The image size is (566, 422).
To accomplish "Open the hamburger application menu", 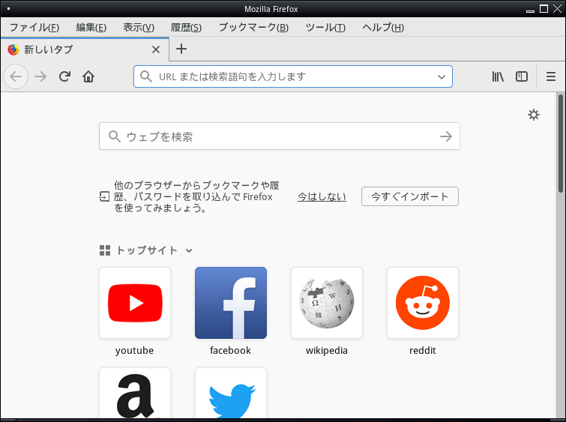I will coord(551,76).
